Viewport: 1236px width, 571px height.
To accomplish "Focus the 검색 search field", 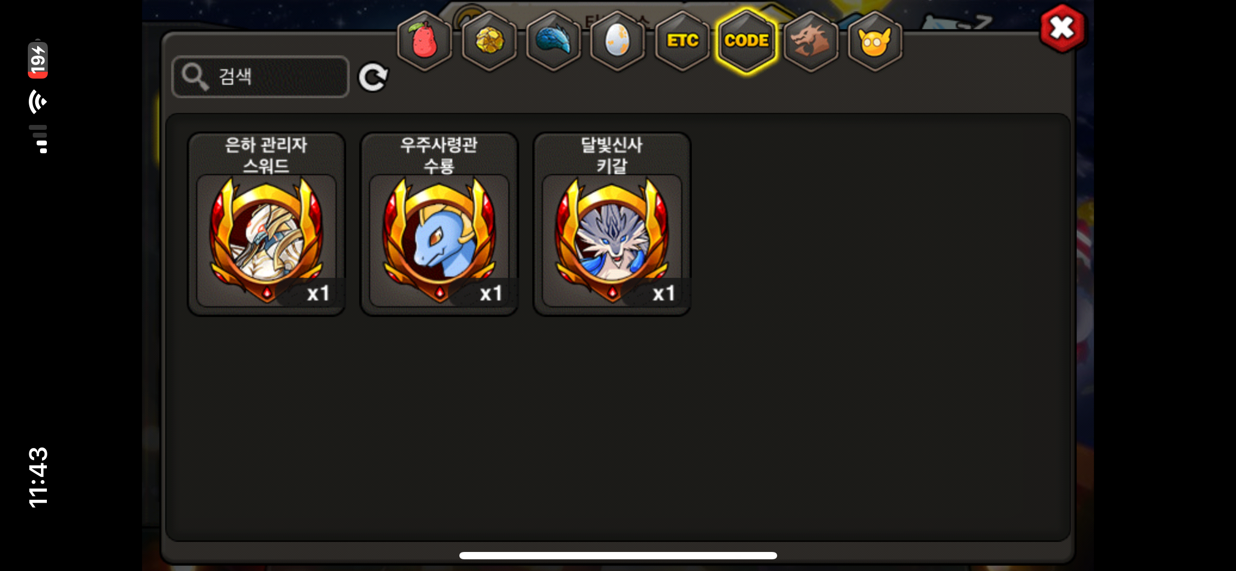I will tap(261, 77).
